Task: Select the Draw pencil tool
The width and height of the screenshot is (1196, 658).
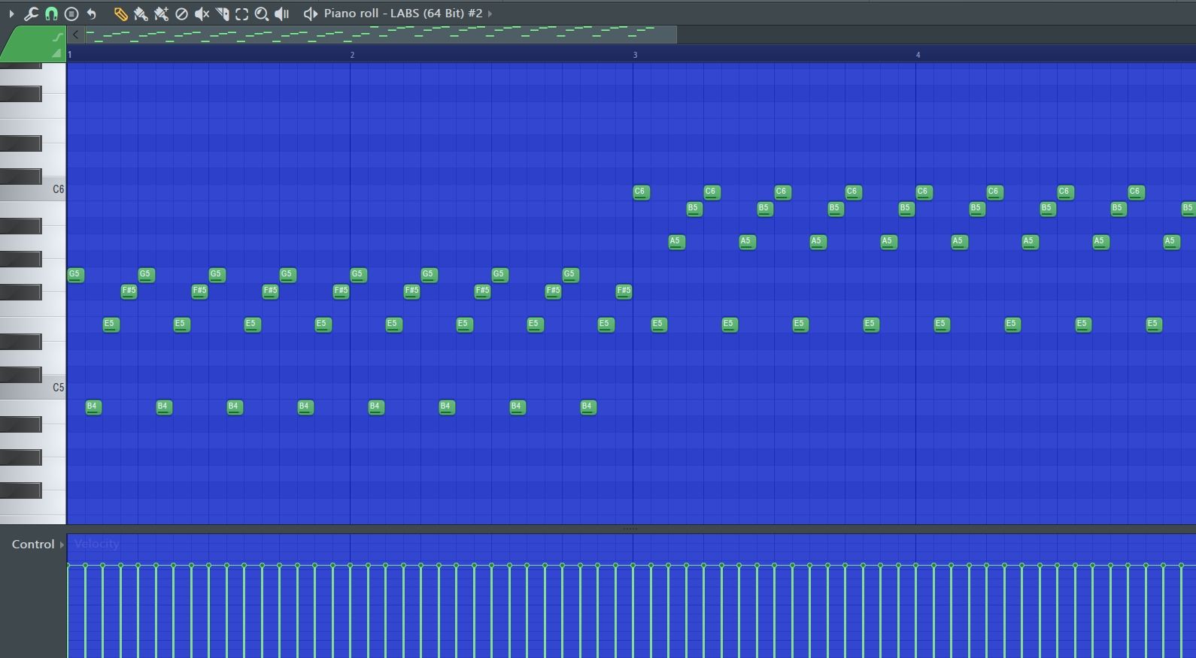Action: pyautogui.click(x=120, y=14)
